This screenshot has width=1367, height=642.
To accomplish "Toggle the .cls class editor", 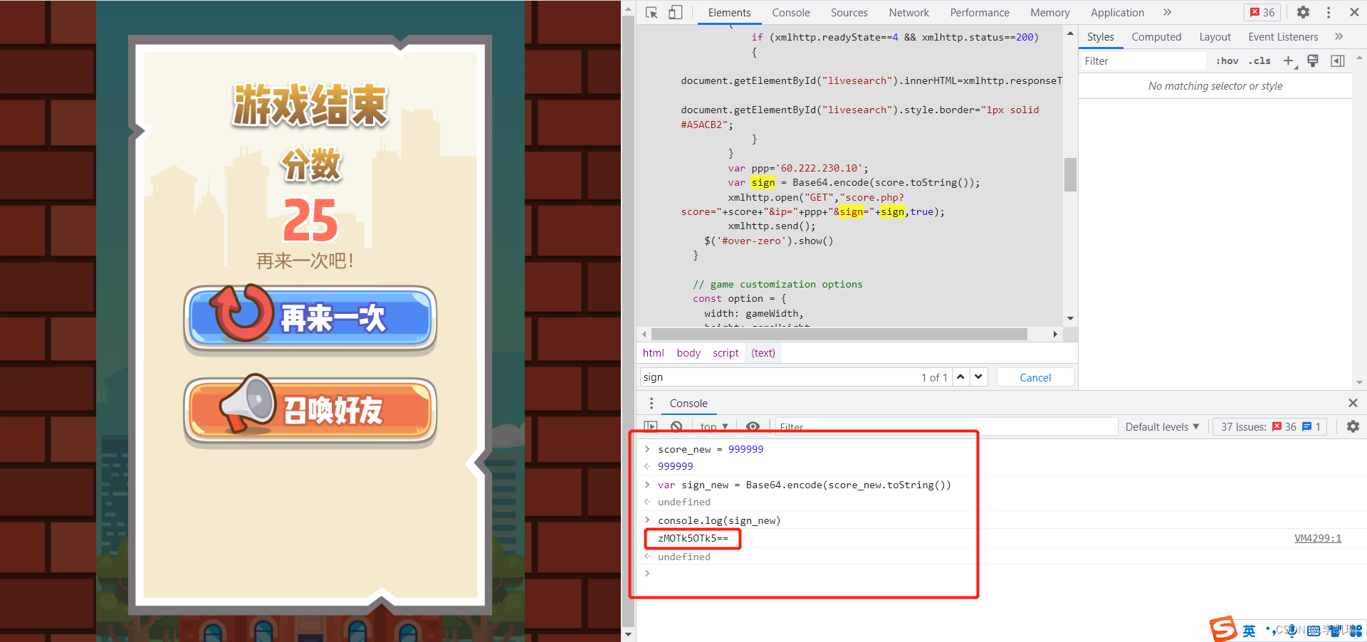I will [x=1259, y=60].
